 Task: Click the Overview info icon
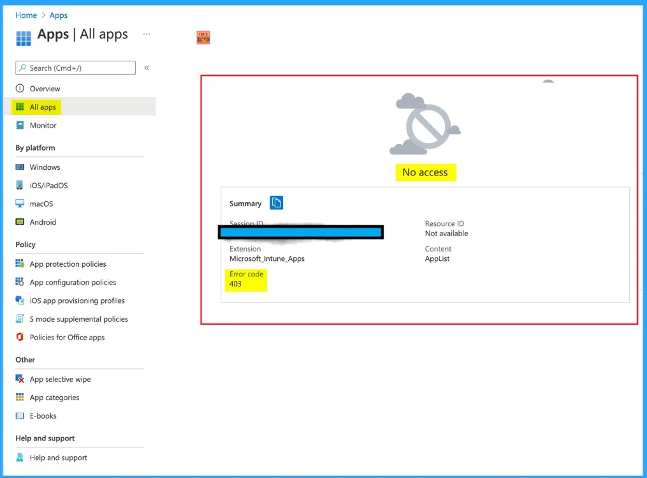click(20, 89)
